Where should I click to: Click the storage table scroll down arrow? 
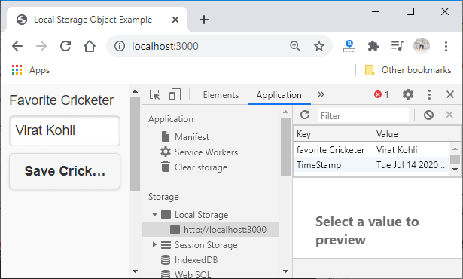point(455,170)
